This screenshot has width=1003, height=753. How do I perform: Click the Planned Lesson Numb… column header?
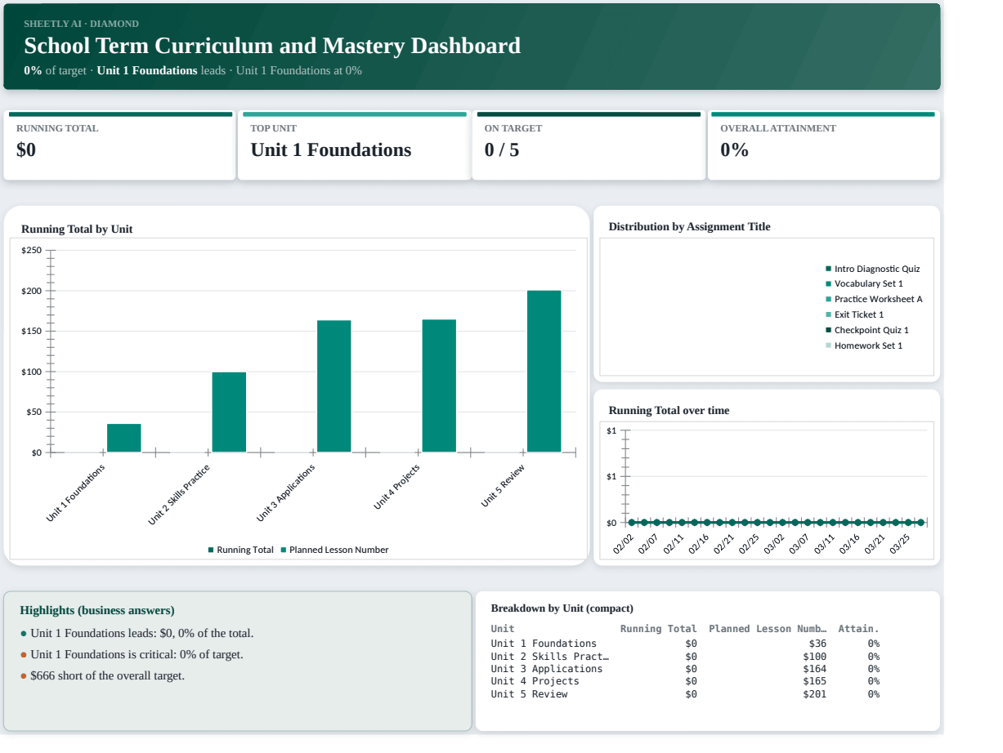768,629
